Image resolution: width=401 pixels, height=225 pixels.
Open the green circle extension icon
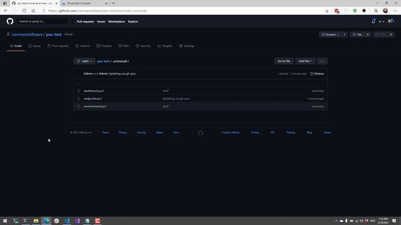click(355, 11)
